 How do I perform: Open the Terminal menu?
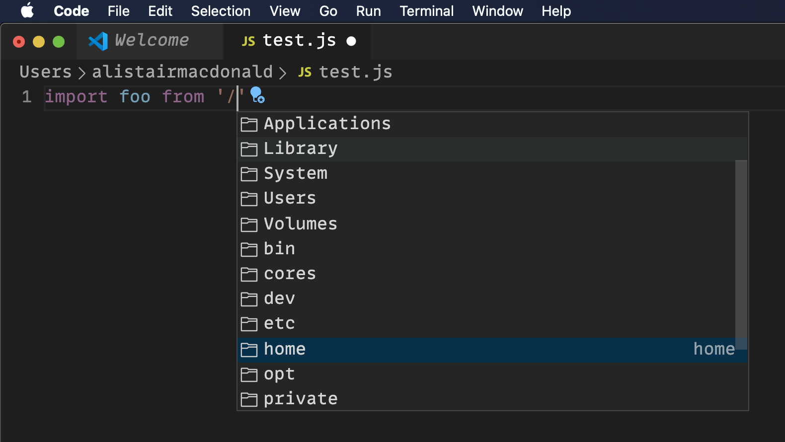point(426,11)
